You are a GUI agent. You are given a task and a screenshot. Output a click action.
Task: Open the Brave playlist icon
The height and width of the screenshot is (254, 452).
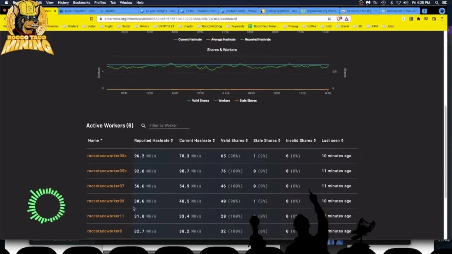coord(426,19)
